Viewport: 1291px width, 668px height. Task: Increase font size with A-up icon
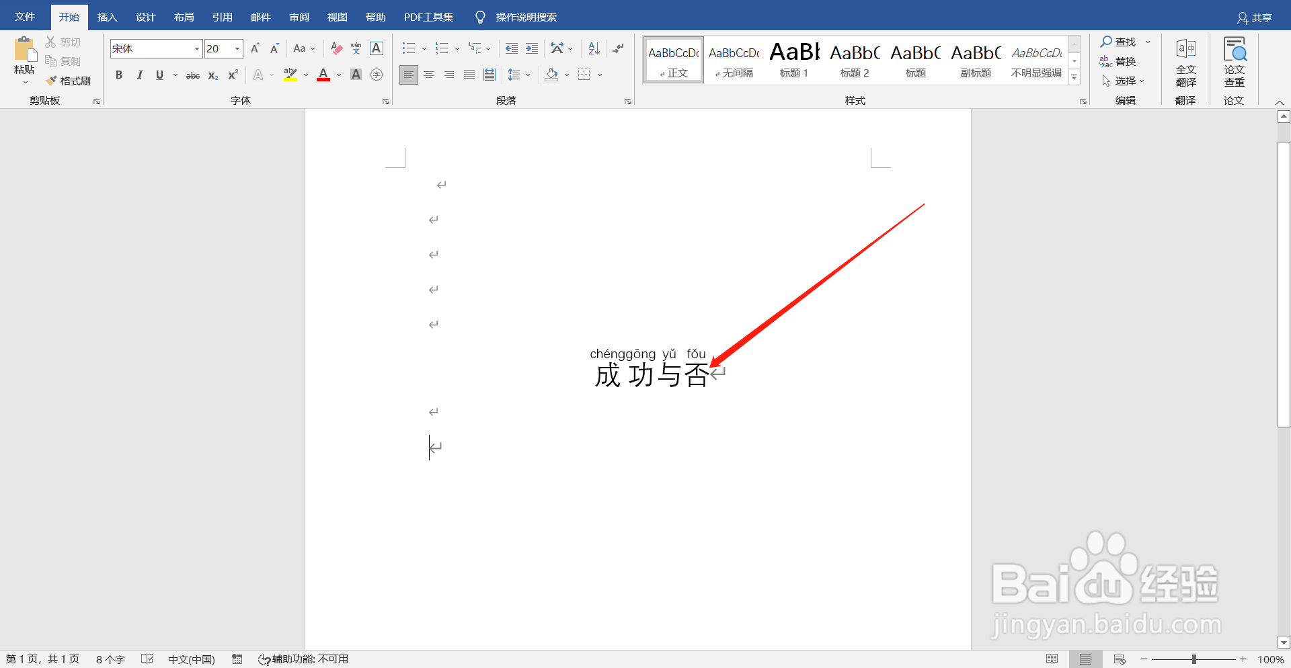pyautogui.click(x=255, y=48)
